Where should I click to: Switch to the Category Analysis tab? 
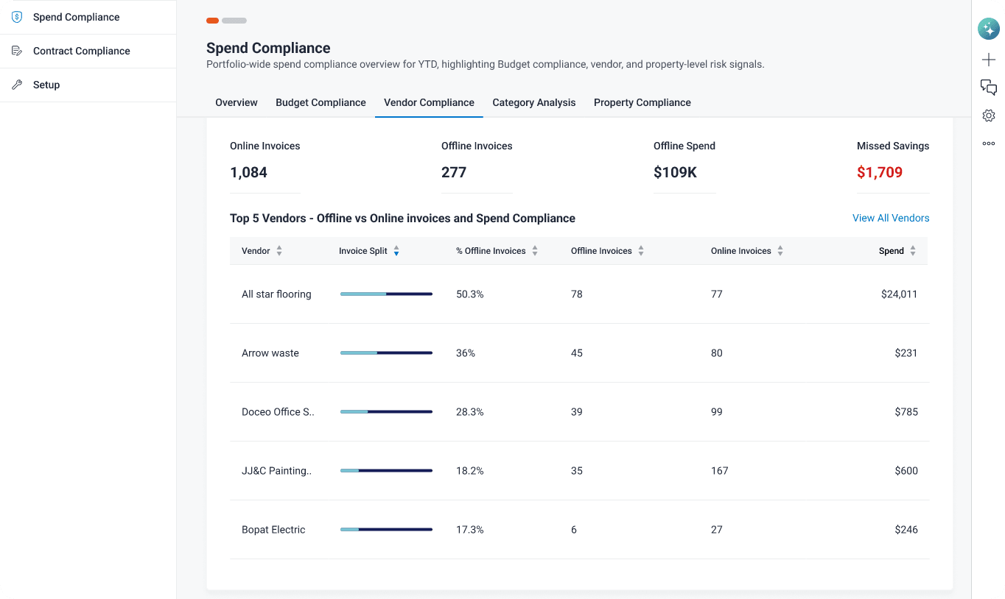tap(534, 102)
